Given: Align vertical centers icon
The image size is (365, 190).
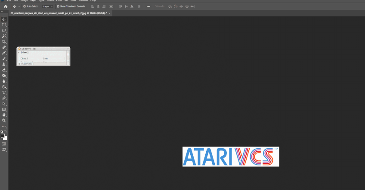Looking at the screenshot, I should click(126, 6).
